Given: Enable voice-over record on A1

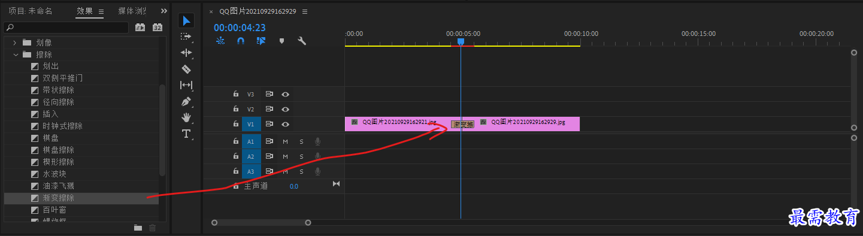Looking at the screenshot, I should click(x=317, y=141).
